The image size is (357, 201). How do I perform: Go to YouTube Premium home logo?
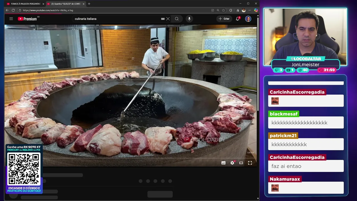(27, 19)
